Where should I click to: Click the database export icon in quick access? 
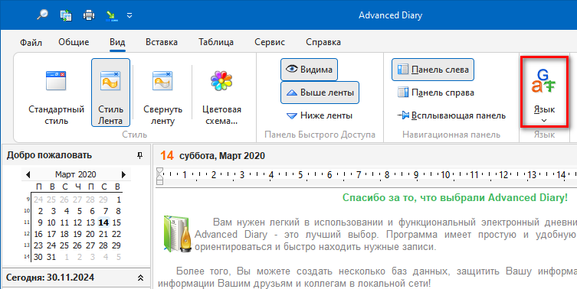[66, 15]
